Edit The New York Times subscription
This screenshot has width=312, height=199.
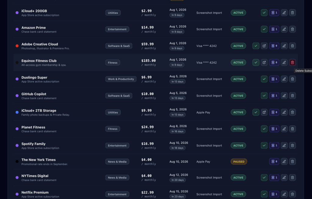(x=284, y=162)
